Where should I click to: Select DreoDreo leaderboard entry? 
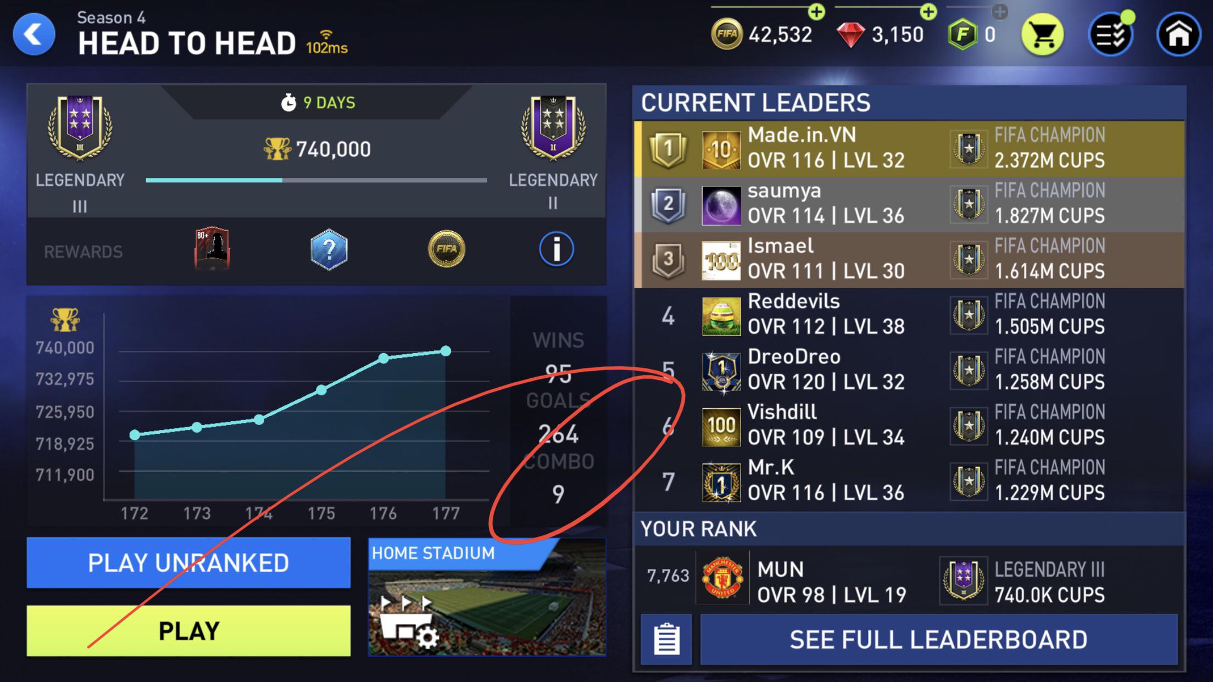coord(910,371)
